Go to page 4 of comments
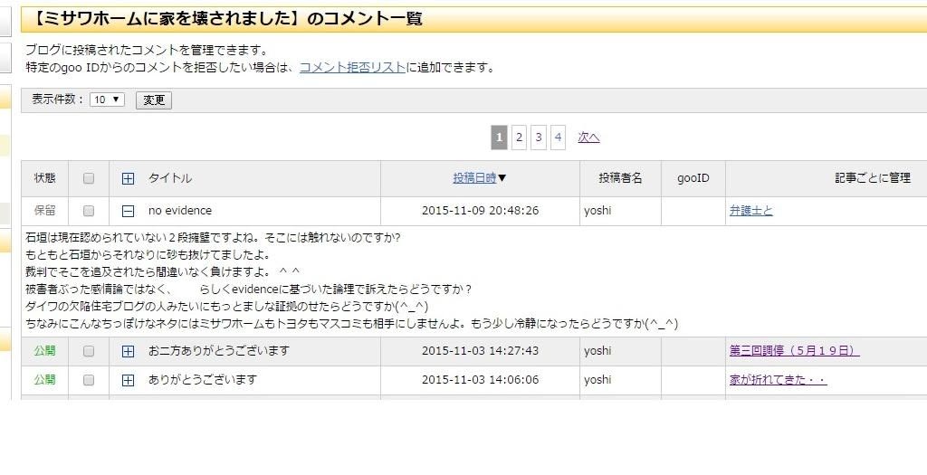 click(558, 138)
